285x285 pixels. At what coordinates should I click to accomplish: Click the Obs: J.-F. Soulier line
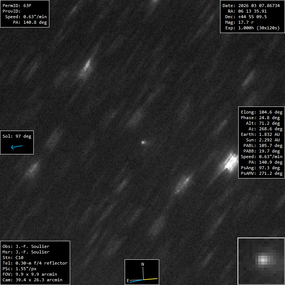click(26, 246)
